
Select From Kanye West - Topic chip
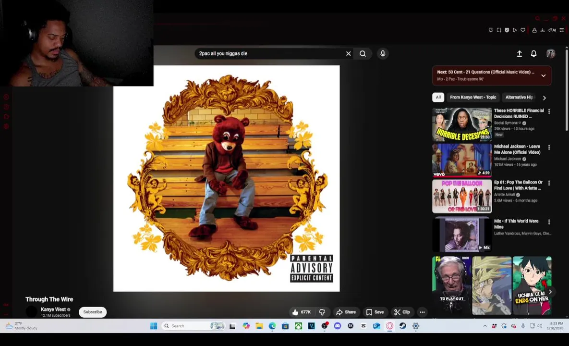point(473,97)
